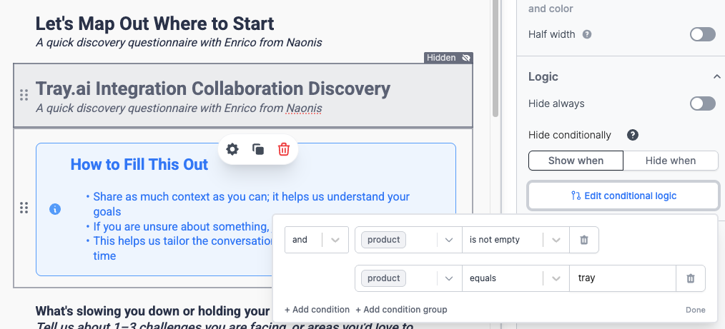Open block settings gear icon

pyautogui.click(x=232, y=149)
